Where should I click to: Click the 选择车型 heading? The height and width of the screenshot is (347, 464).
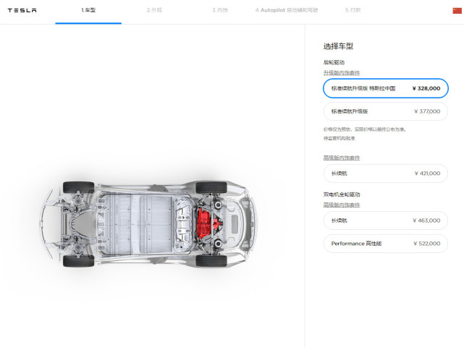(x=338, y=46)
